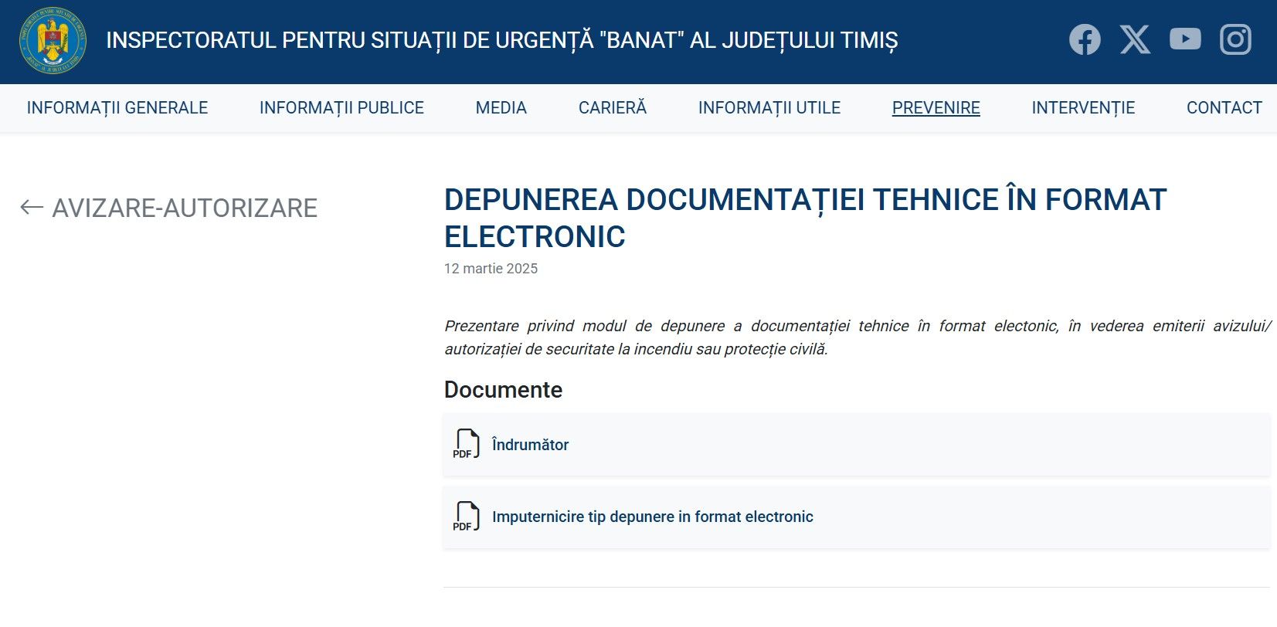Viewport: 1277px width, 627px height.
Task: Open the X (Twitter) profile icon
Action: (x=1135, y=39)
